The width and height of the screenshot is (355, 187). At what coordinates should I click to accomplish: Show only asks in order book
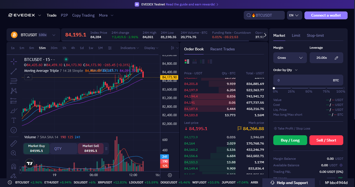pyautogui.click(x=210, y=62)
